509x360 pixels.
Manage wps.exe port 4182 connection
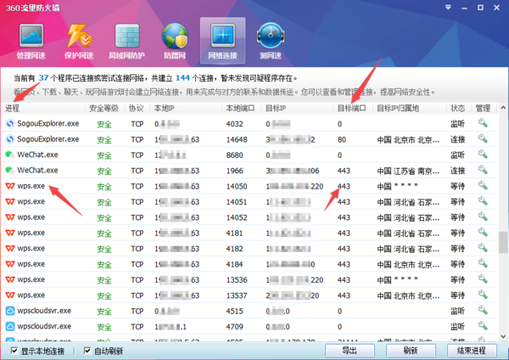pyautogui.click(x=483, y=248)
